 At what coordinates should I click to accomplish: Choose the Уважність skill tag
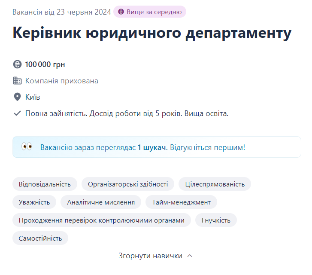point(34,202)
